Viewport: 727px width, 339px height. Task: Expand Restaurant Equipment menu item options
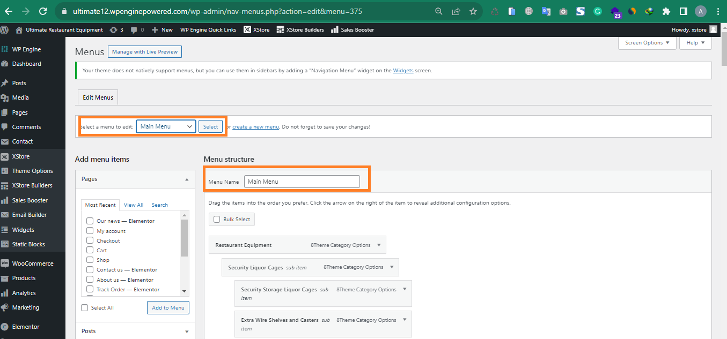click(x=379, y=245)
